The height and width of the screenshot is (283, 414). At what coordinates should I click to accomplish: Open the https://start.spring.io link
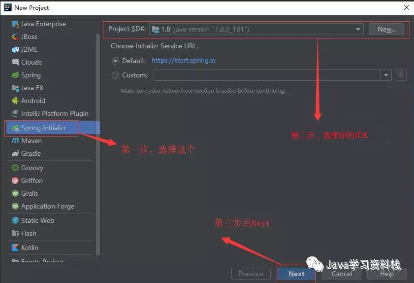click(x=184, y=61)
